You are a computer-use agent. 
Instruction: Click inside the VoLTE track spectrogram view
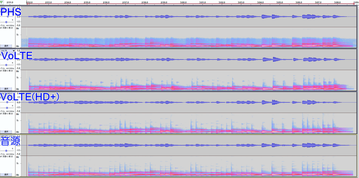point(189,80)
